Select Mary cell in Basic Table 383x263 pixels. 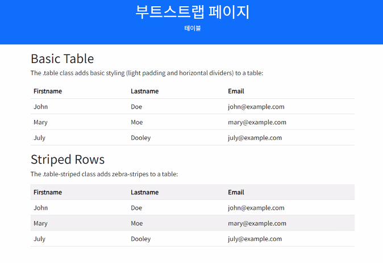click(40, 122)
